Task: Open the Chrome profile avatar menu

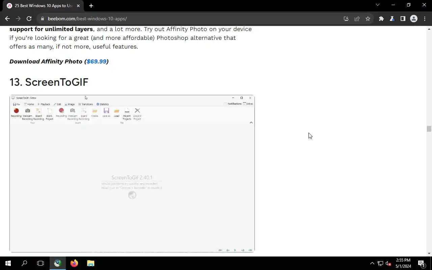Action: coord(414,19)
